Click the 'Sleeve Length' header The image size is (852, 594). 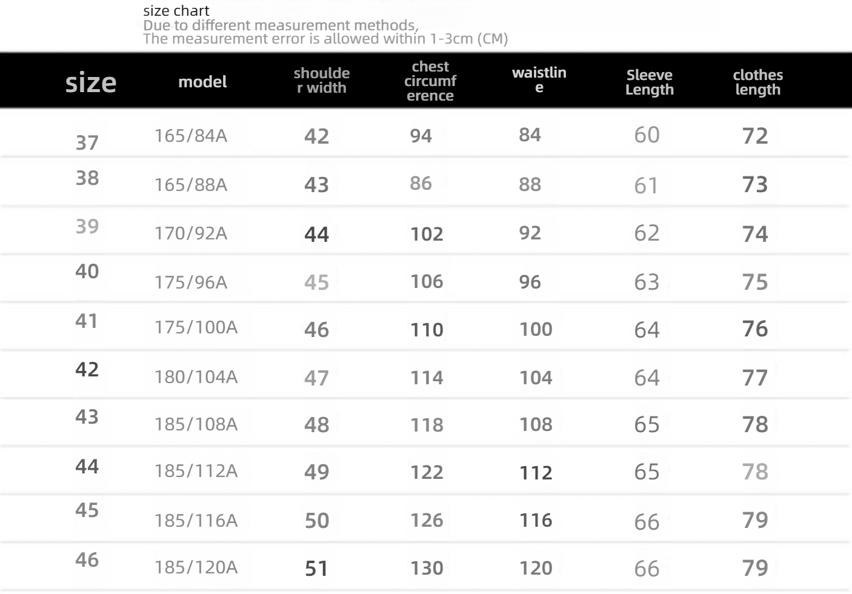(650, 82)
